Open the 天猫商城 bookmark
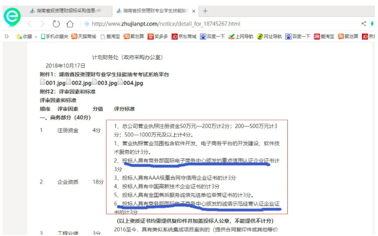378x236 pixels. [83, 36]
